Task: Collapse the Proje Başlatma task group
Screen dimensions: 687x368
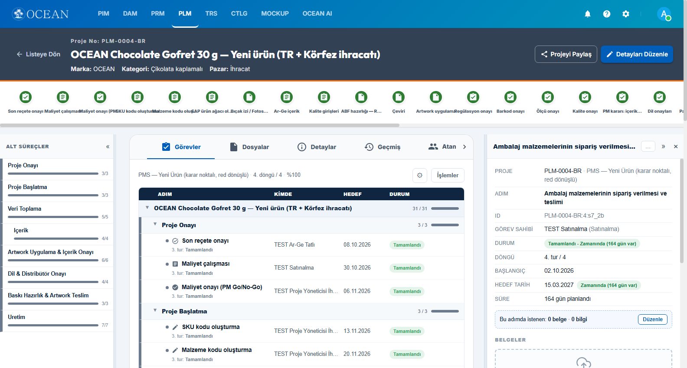Action: click(x=155, y=310)
